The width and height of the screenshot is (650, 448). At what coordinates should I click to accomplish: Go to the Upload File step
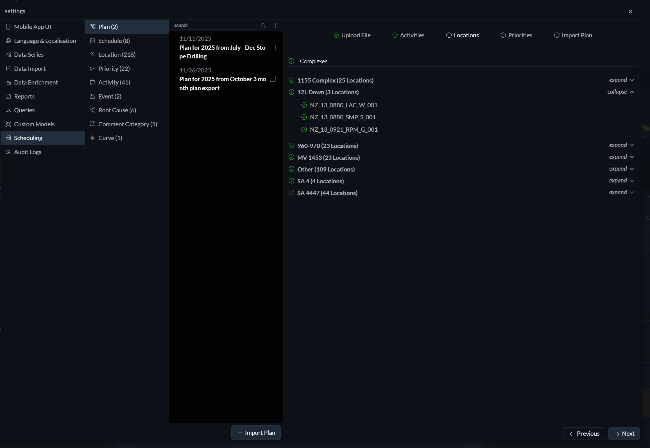click(352, 35)
